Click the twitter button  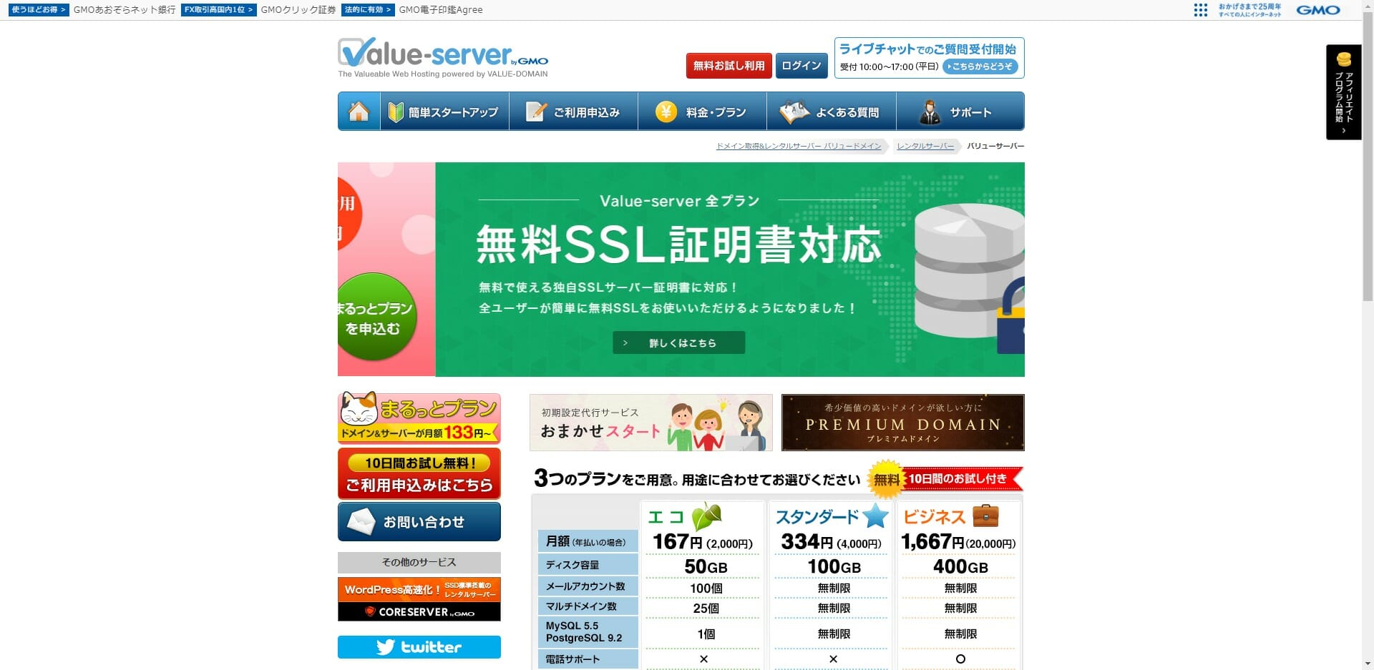(419, 647)
